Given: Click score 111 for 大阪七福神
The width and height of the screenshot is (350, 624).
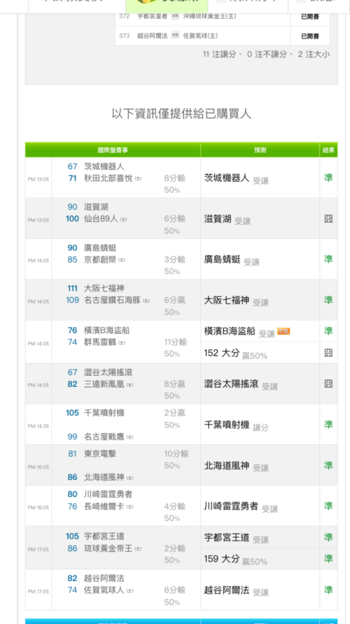Looking at the screenshot, I should click(x=72, y=288).
